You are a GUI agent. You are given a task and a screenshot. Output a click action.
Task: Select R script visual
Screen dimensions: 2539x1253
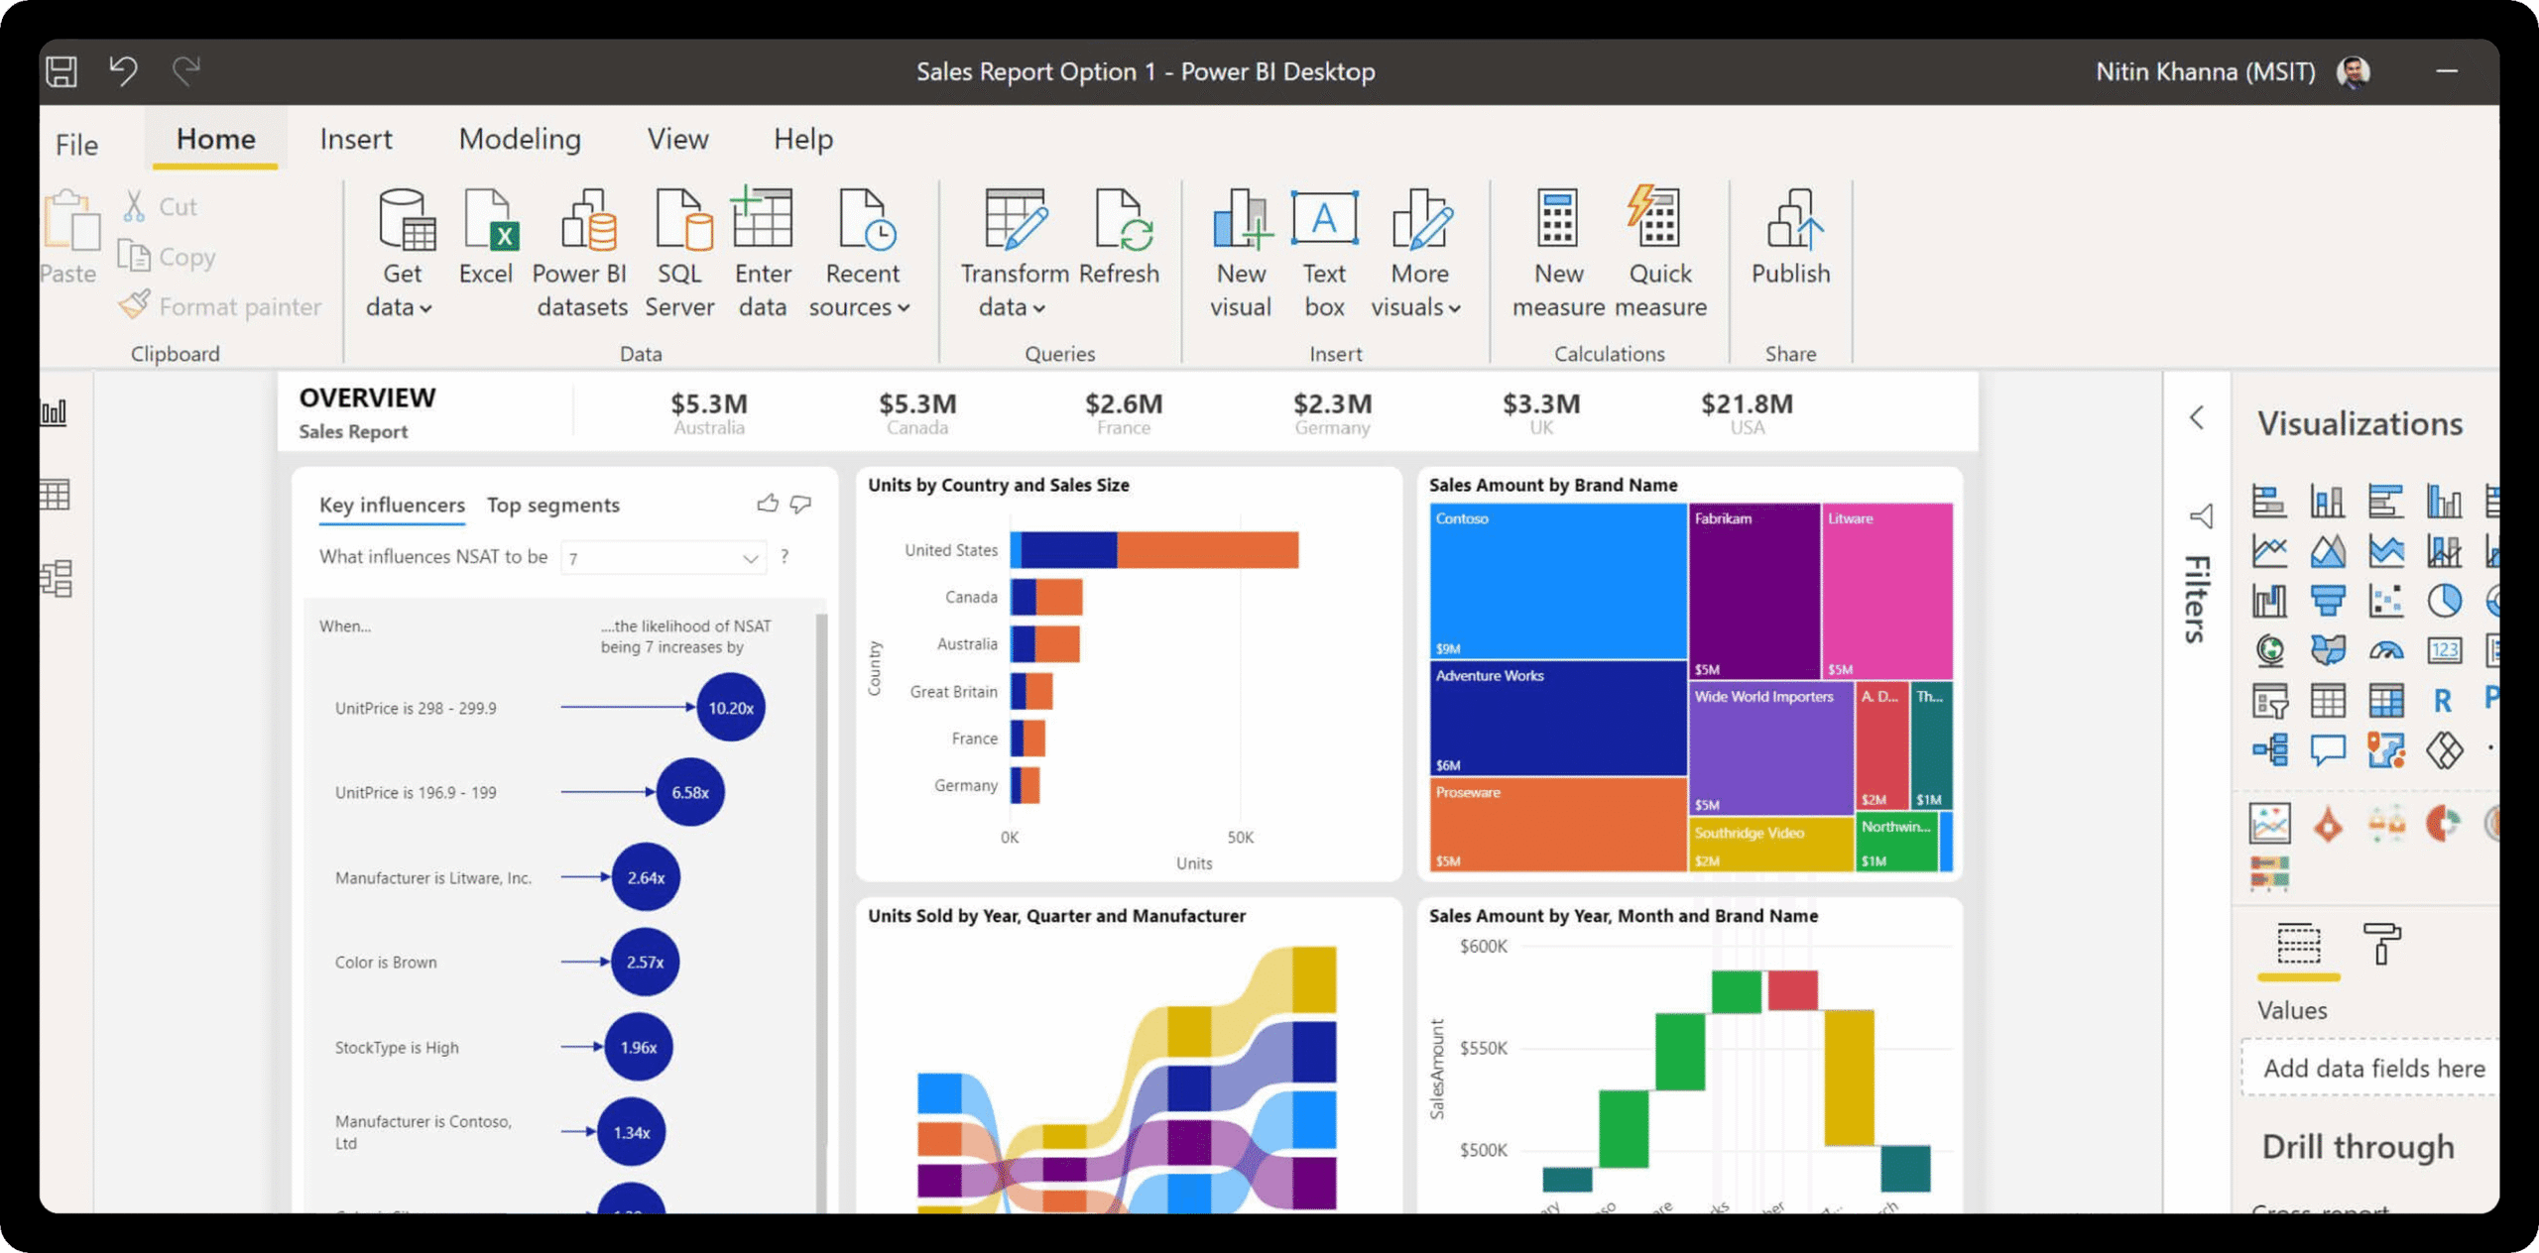(x=2443, y=700)
